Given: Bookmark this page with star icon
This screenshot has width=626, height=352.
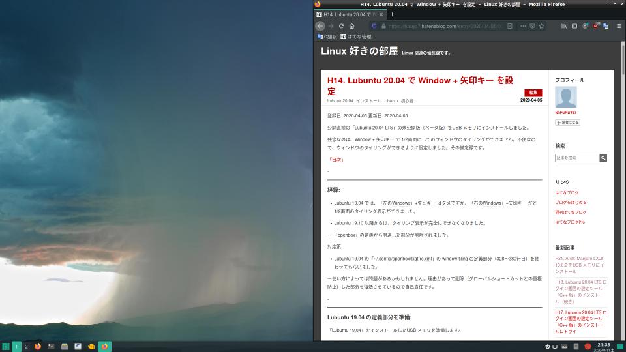Looking at the screenshot, I should (542, 26).
